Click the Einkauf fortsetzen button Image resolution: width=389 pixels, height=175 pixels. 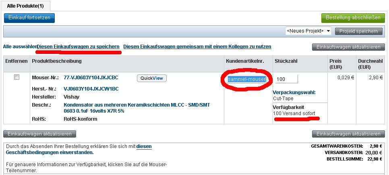29,18
